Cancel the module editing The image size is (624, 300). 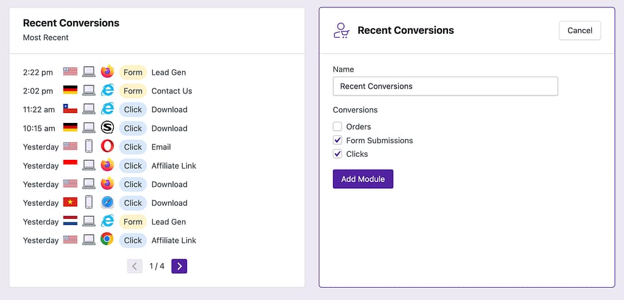tap(580, 31)
